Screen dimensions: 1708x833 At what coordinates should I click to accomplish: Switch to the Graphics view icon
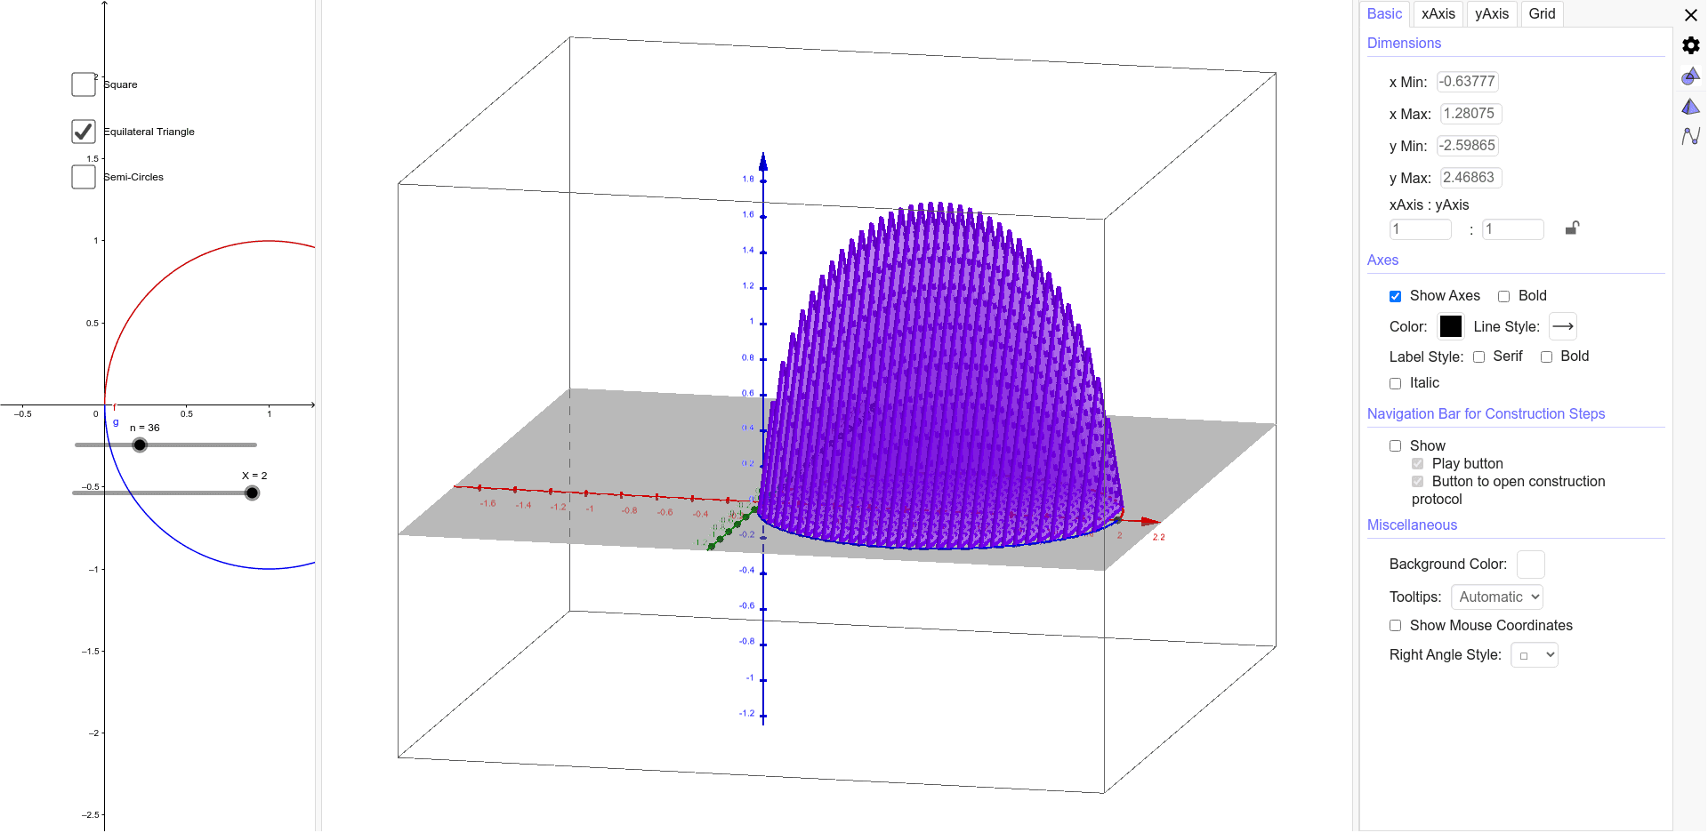tap(1691, 76)
